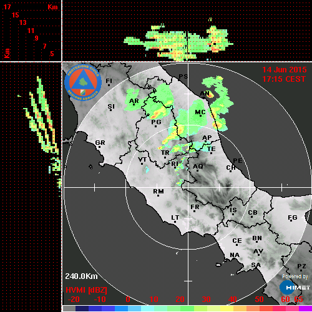Image resolution: width=312 pixels, height=312 pixels.
Task: Click the Protezione Civile Regione Abruzzo logo
Action: 83,83
